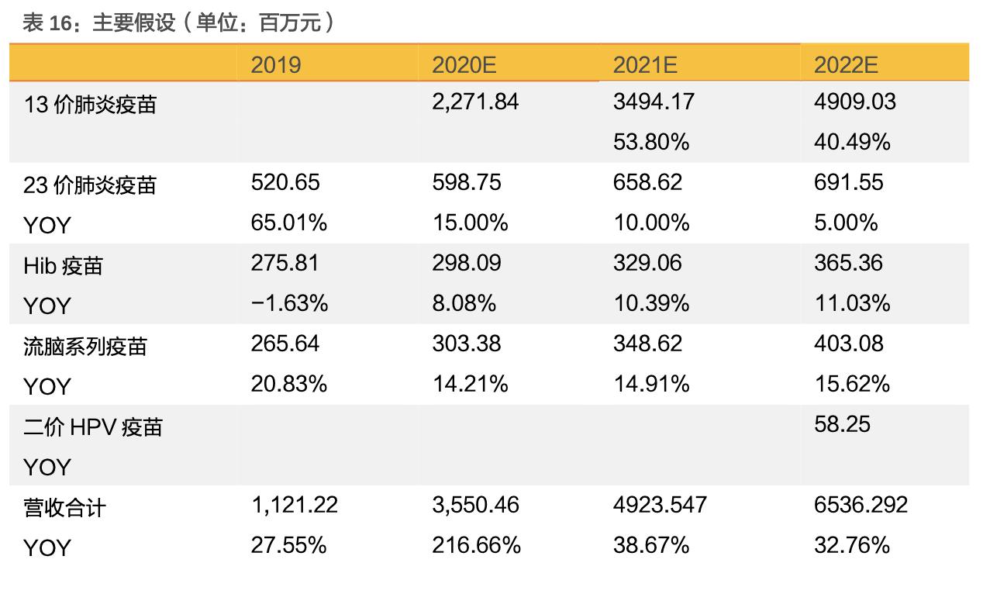The height and width of the screenshot is (594, 983).
Task: Select the "23 价肺炎疫苗" row label
Action: 90,185
